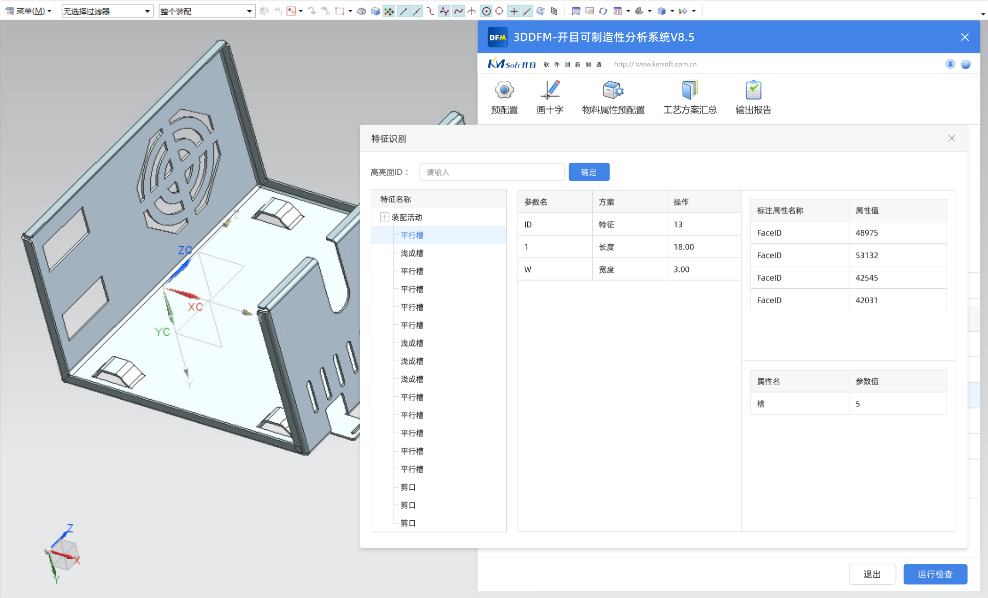Click the 高亮面ID input field

(x=491, y=172)
